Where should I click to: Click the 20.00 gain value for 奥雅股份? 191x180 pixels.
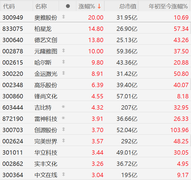tap(96, 18)
